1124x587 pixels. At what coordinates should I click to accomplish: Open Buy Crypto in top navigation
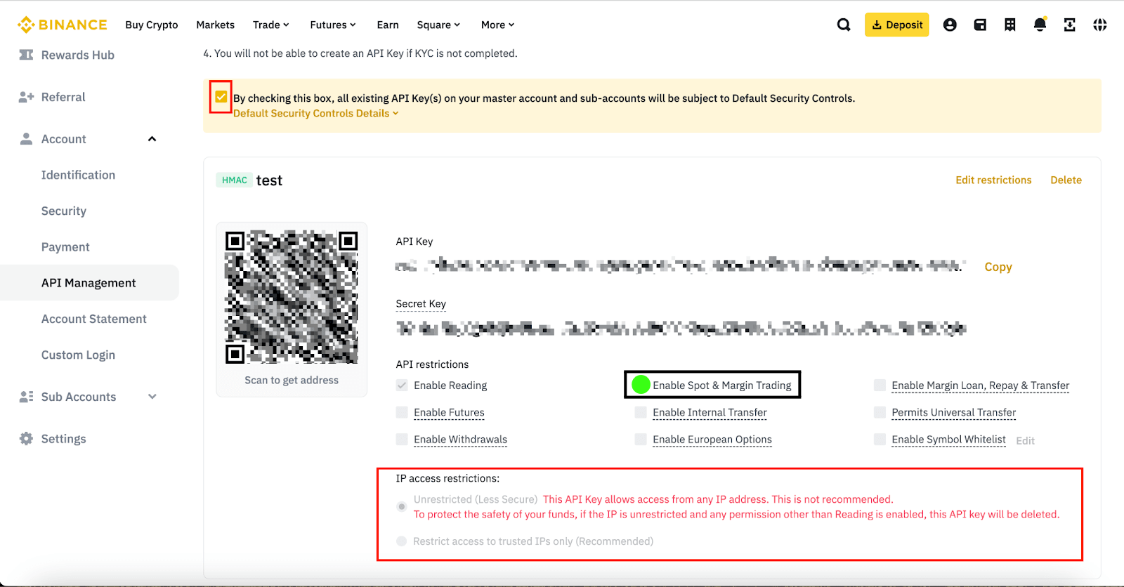[152, 25]
